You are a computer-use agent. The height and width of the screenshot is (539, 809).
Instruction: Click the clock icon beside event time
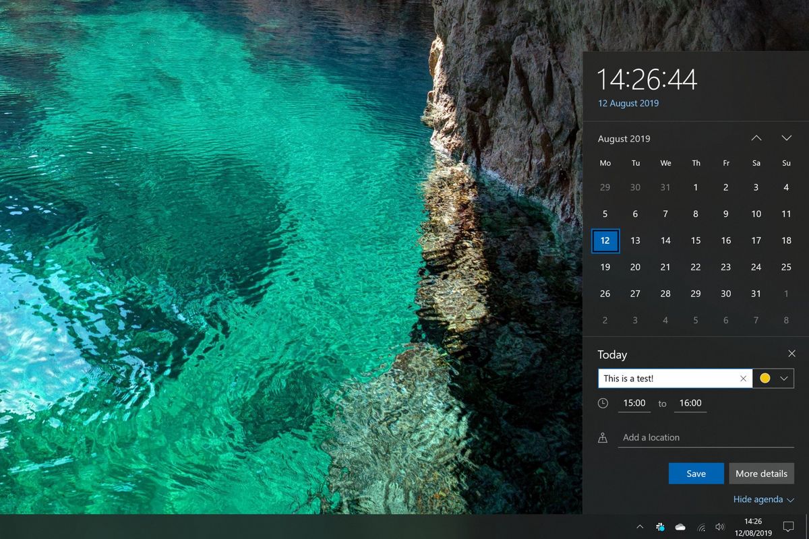coord(603,403)
